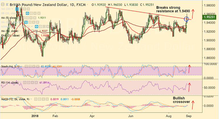
Task: Toggle visibility of the MACD indicator
Action: point(36,99)
